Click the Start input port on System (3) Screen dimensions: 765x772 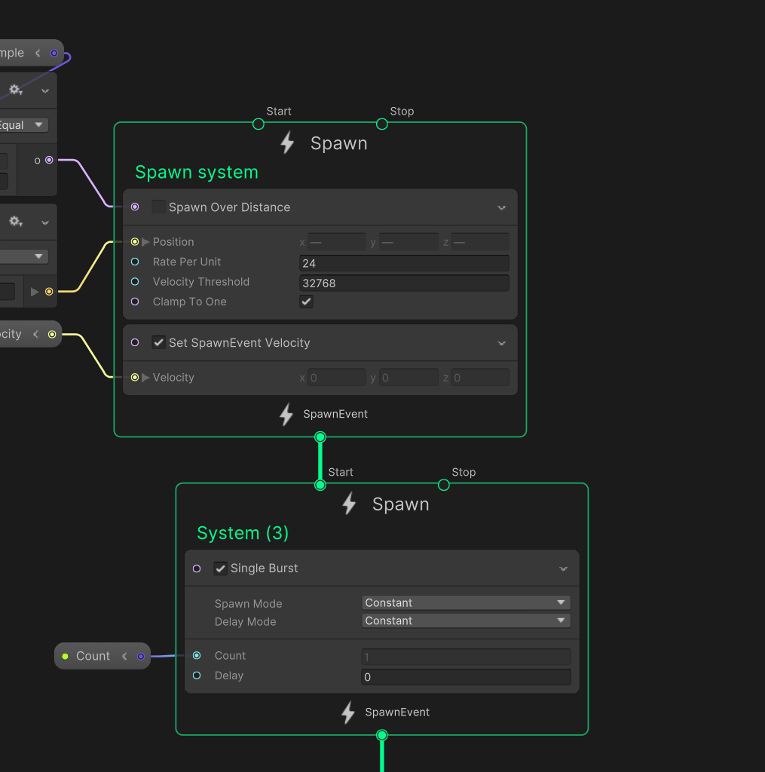[x=320, y=485]
